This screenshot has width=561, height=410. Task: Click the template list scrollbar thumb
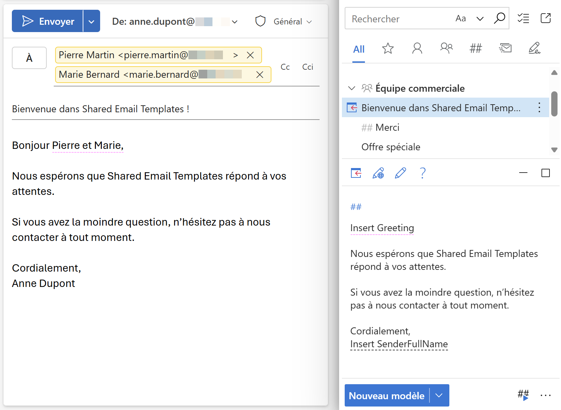coord(554,104)
